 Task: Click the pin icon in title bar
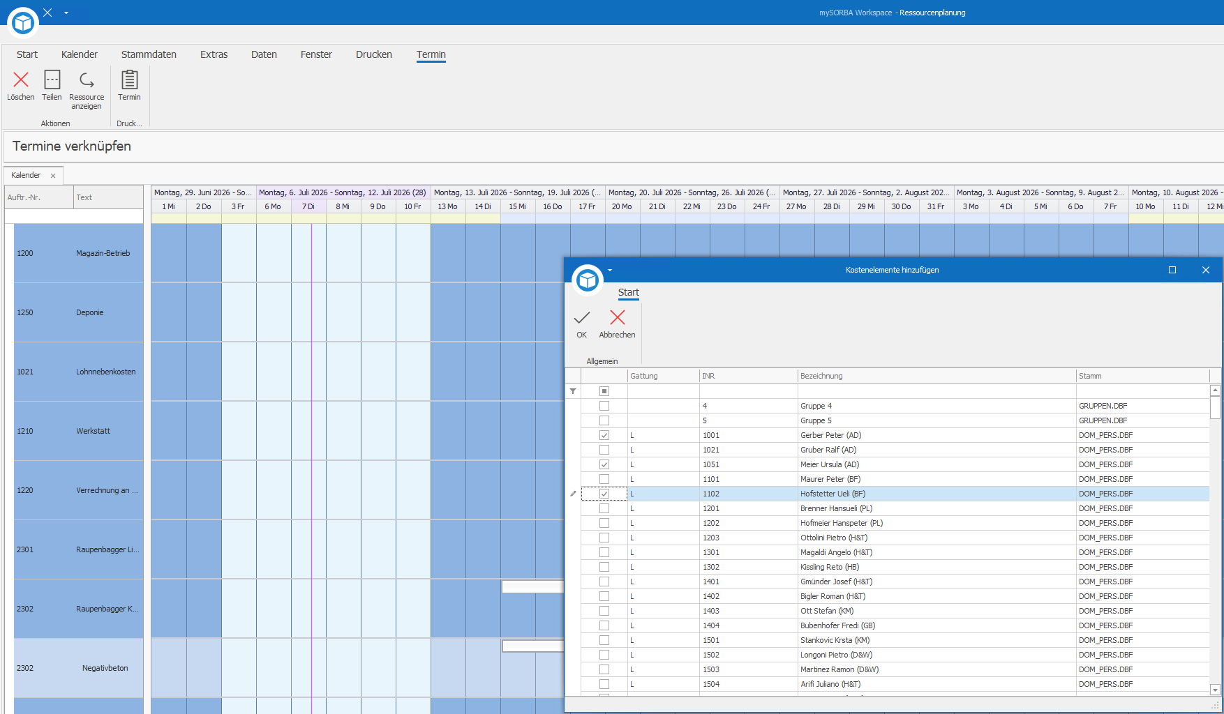[x=47, y=13]
